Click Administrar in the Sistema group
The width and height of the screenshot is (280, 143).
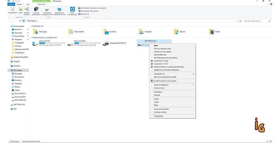pyautogui.click(x=84, y=14)
